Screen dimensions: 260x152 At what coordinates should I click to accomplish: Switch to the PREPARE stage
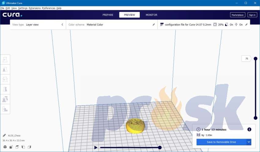tap(108, 15)
